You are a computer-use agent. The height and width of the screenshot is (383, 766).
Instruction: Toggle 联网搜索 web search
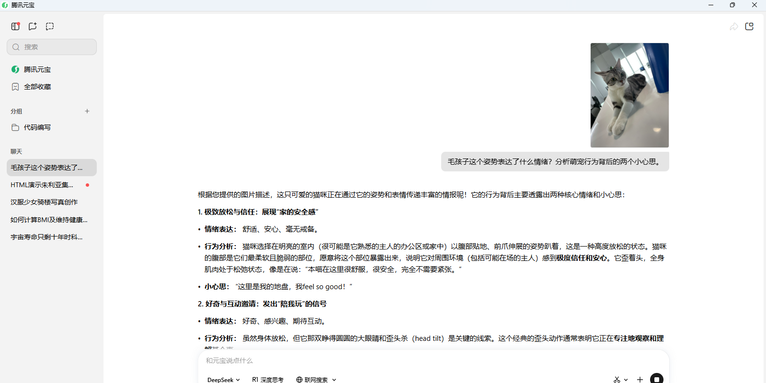[x=312, y=380]
